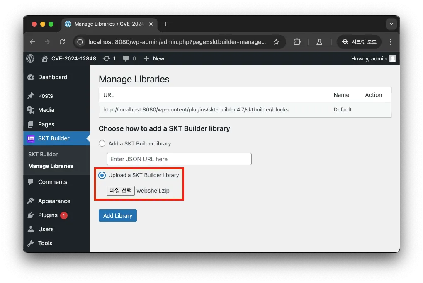This screenshot has width=423, height=283.
Task: Click the Users person icon
Action: pos(31,229)
